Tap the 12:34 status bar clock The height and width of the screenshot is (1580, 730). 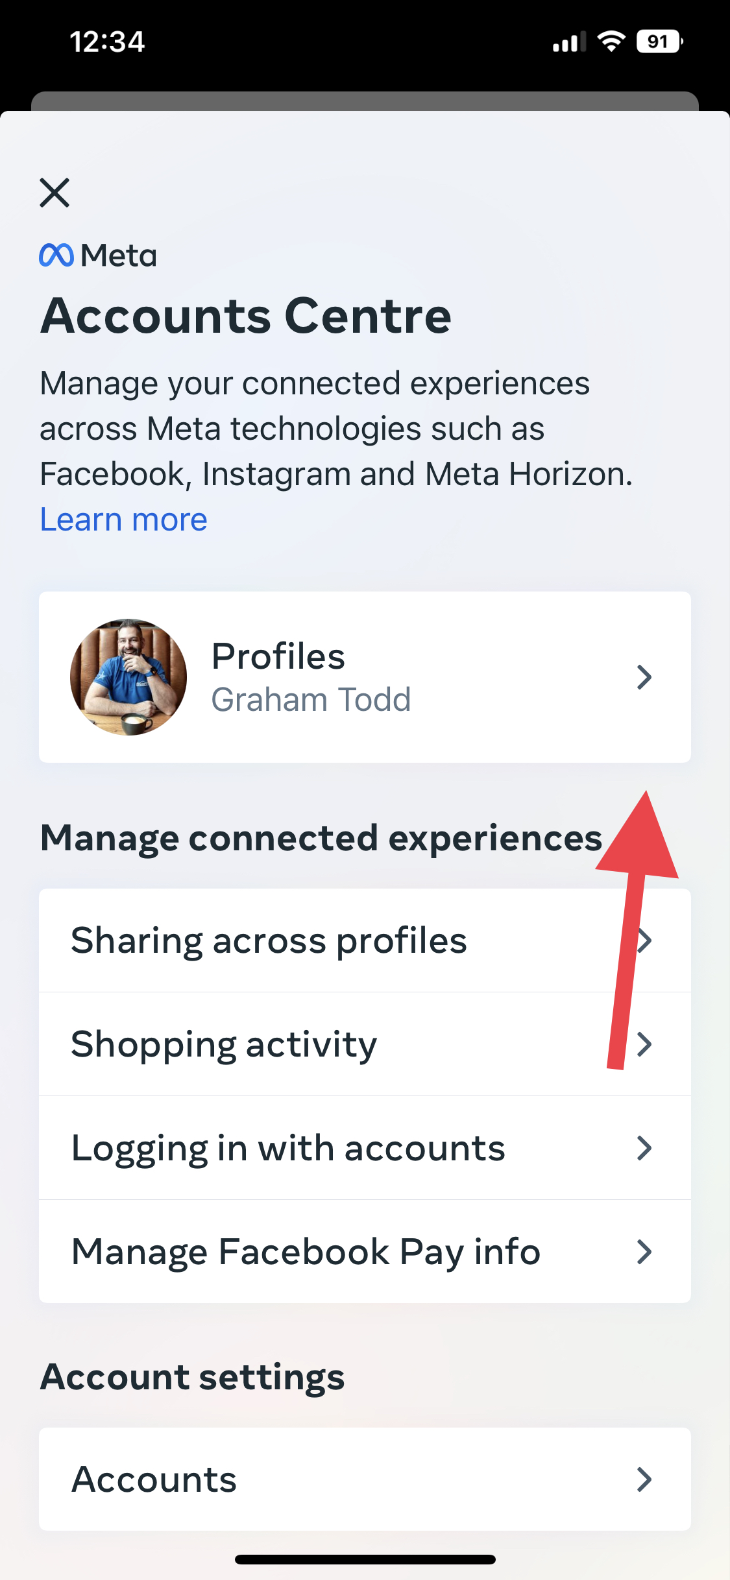point(107,42)
